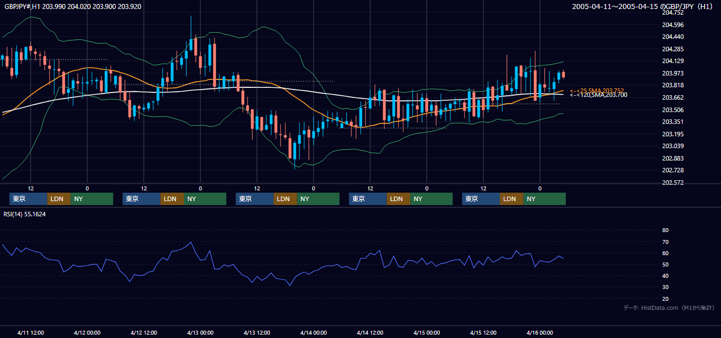Select the 4/14 12:00 time axis marker
The image size is (721, 338).
370,332
